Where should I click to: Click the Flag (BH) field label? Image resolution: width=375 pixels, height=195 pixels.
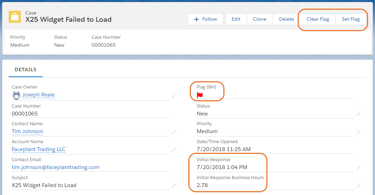click(206, 87)
